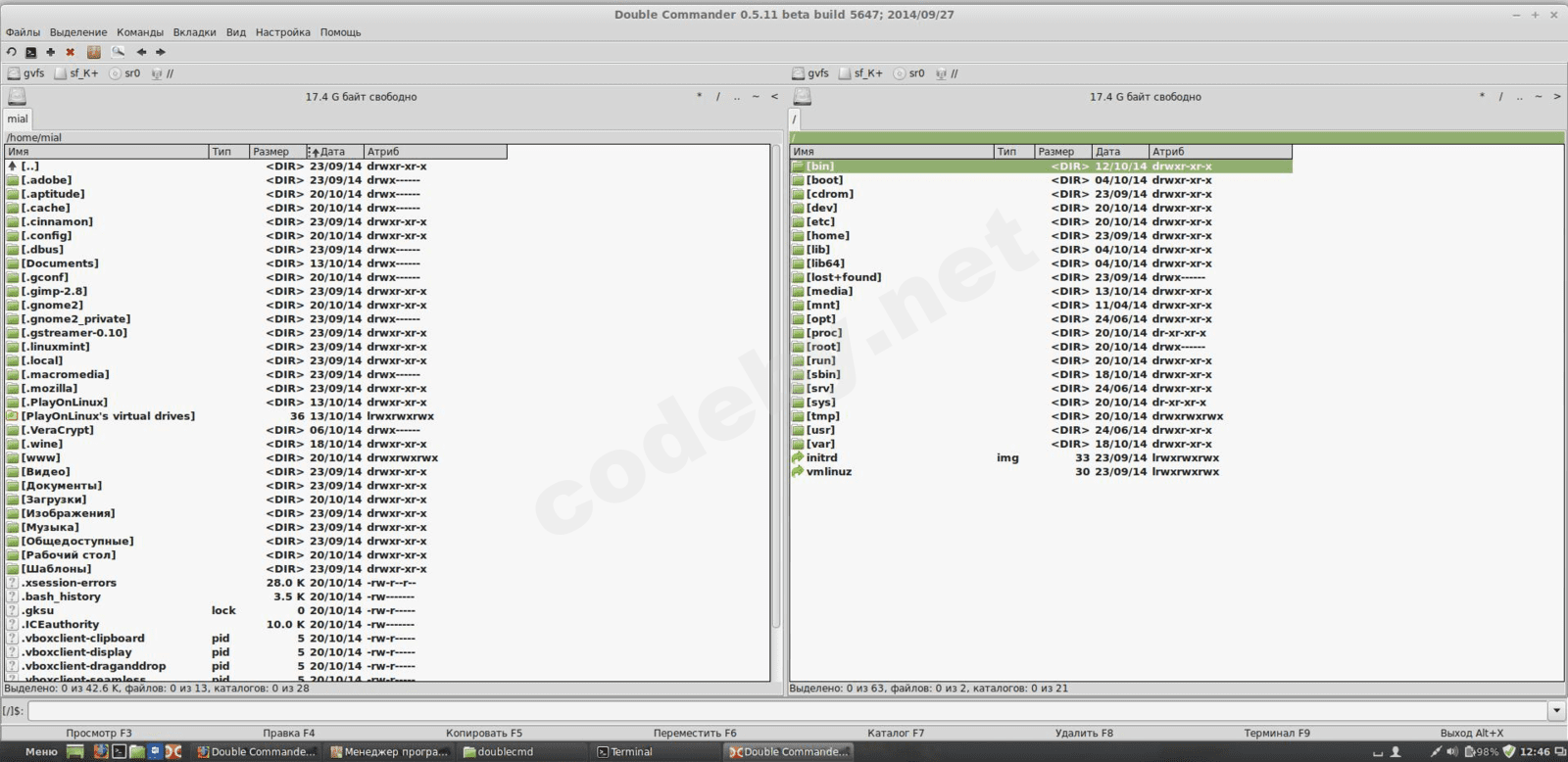Open the terminal icon in the toolbar
This screenshot has height=762, width=1568.
coord(30,52)
